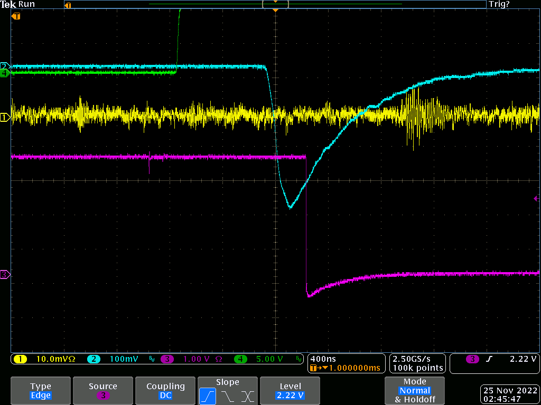541x405 pixels.
Task: Open the Coupling DC menu
Action: point(165,391)
